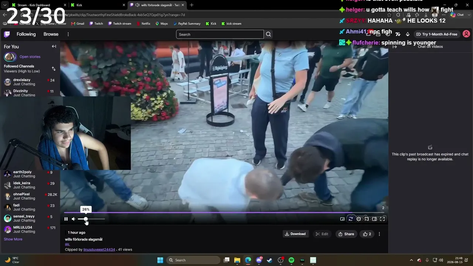473x266 pixels.
Task: Enter fullscreen in video player
Action: (x=382, y=219)
